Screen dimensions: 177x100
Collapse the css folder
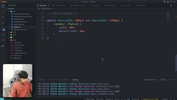coord(9,11)
